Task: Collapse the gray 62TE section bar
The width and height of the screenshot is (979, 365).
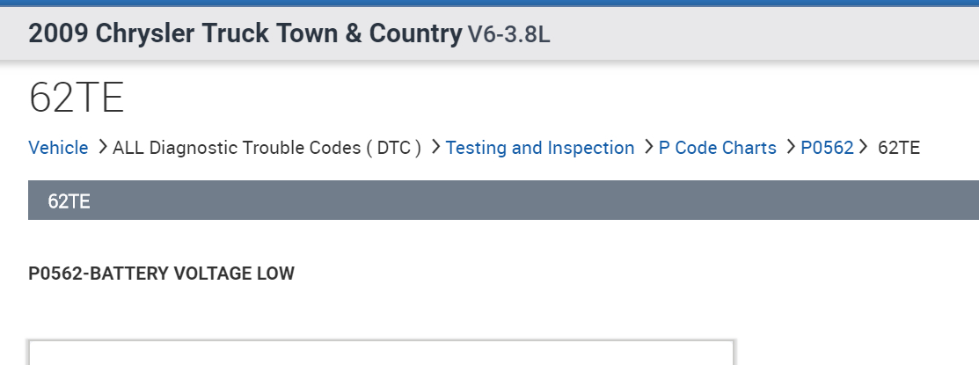Action: click(x=503, y=201)
